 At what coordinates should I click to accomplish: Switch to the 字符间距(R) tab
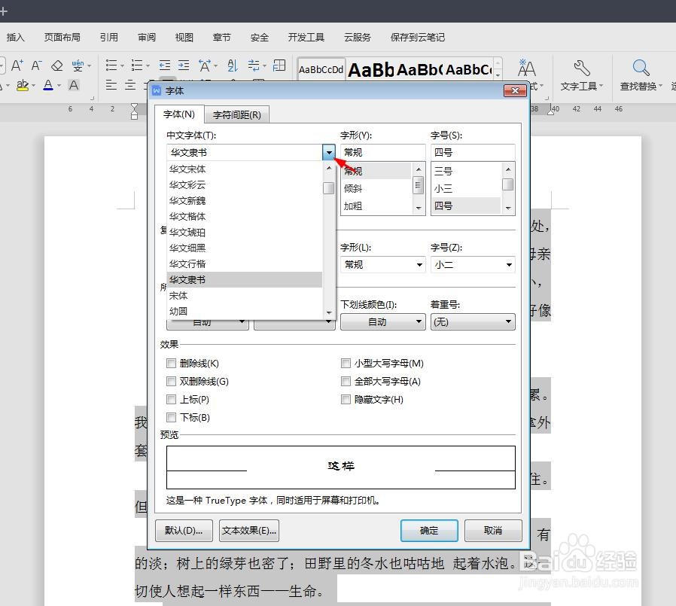tap(237, 114)
